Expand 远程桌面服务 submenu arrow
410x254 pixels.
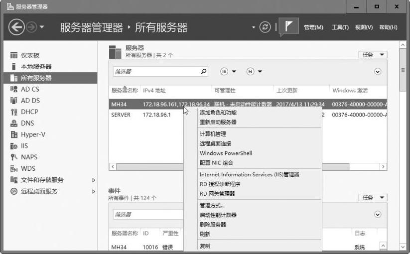(x=94, y=191)
